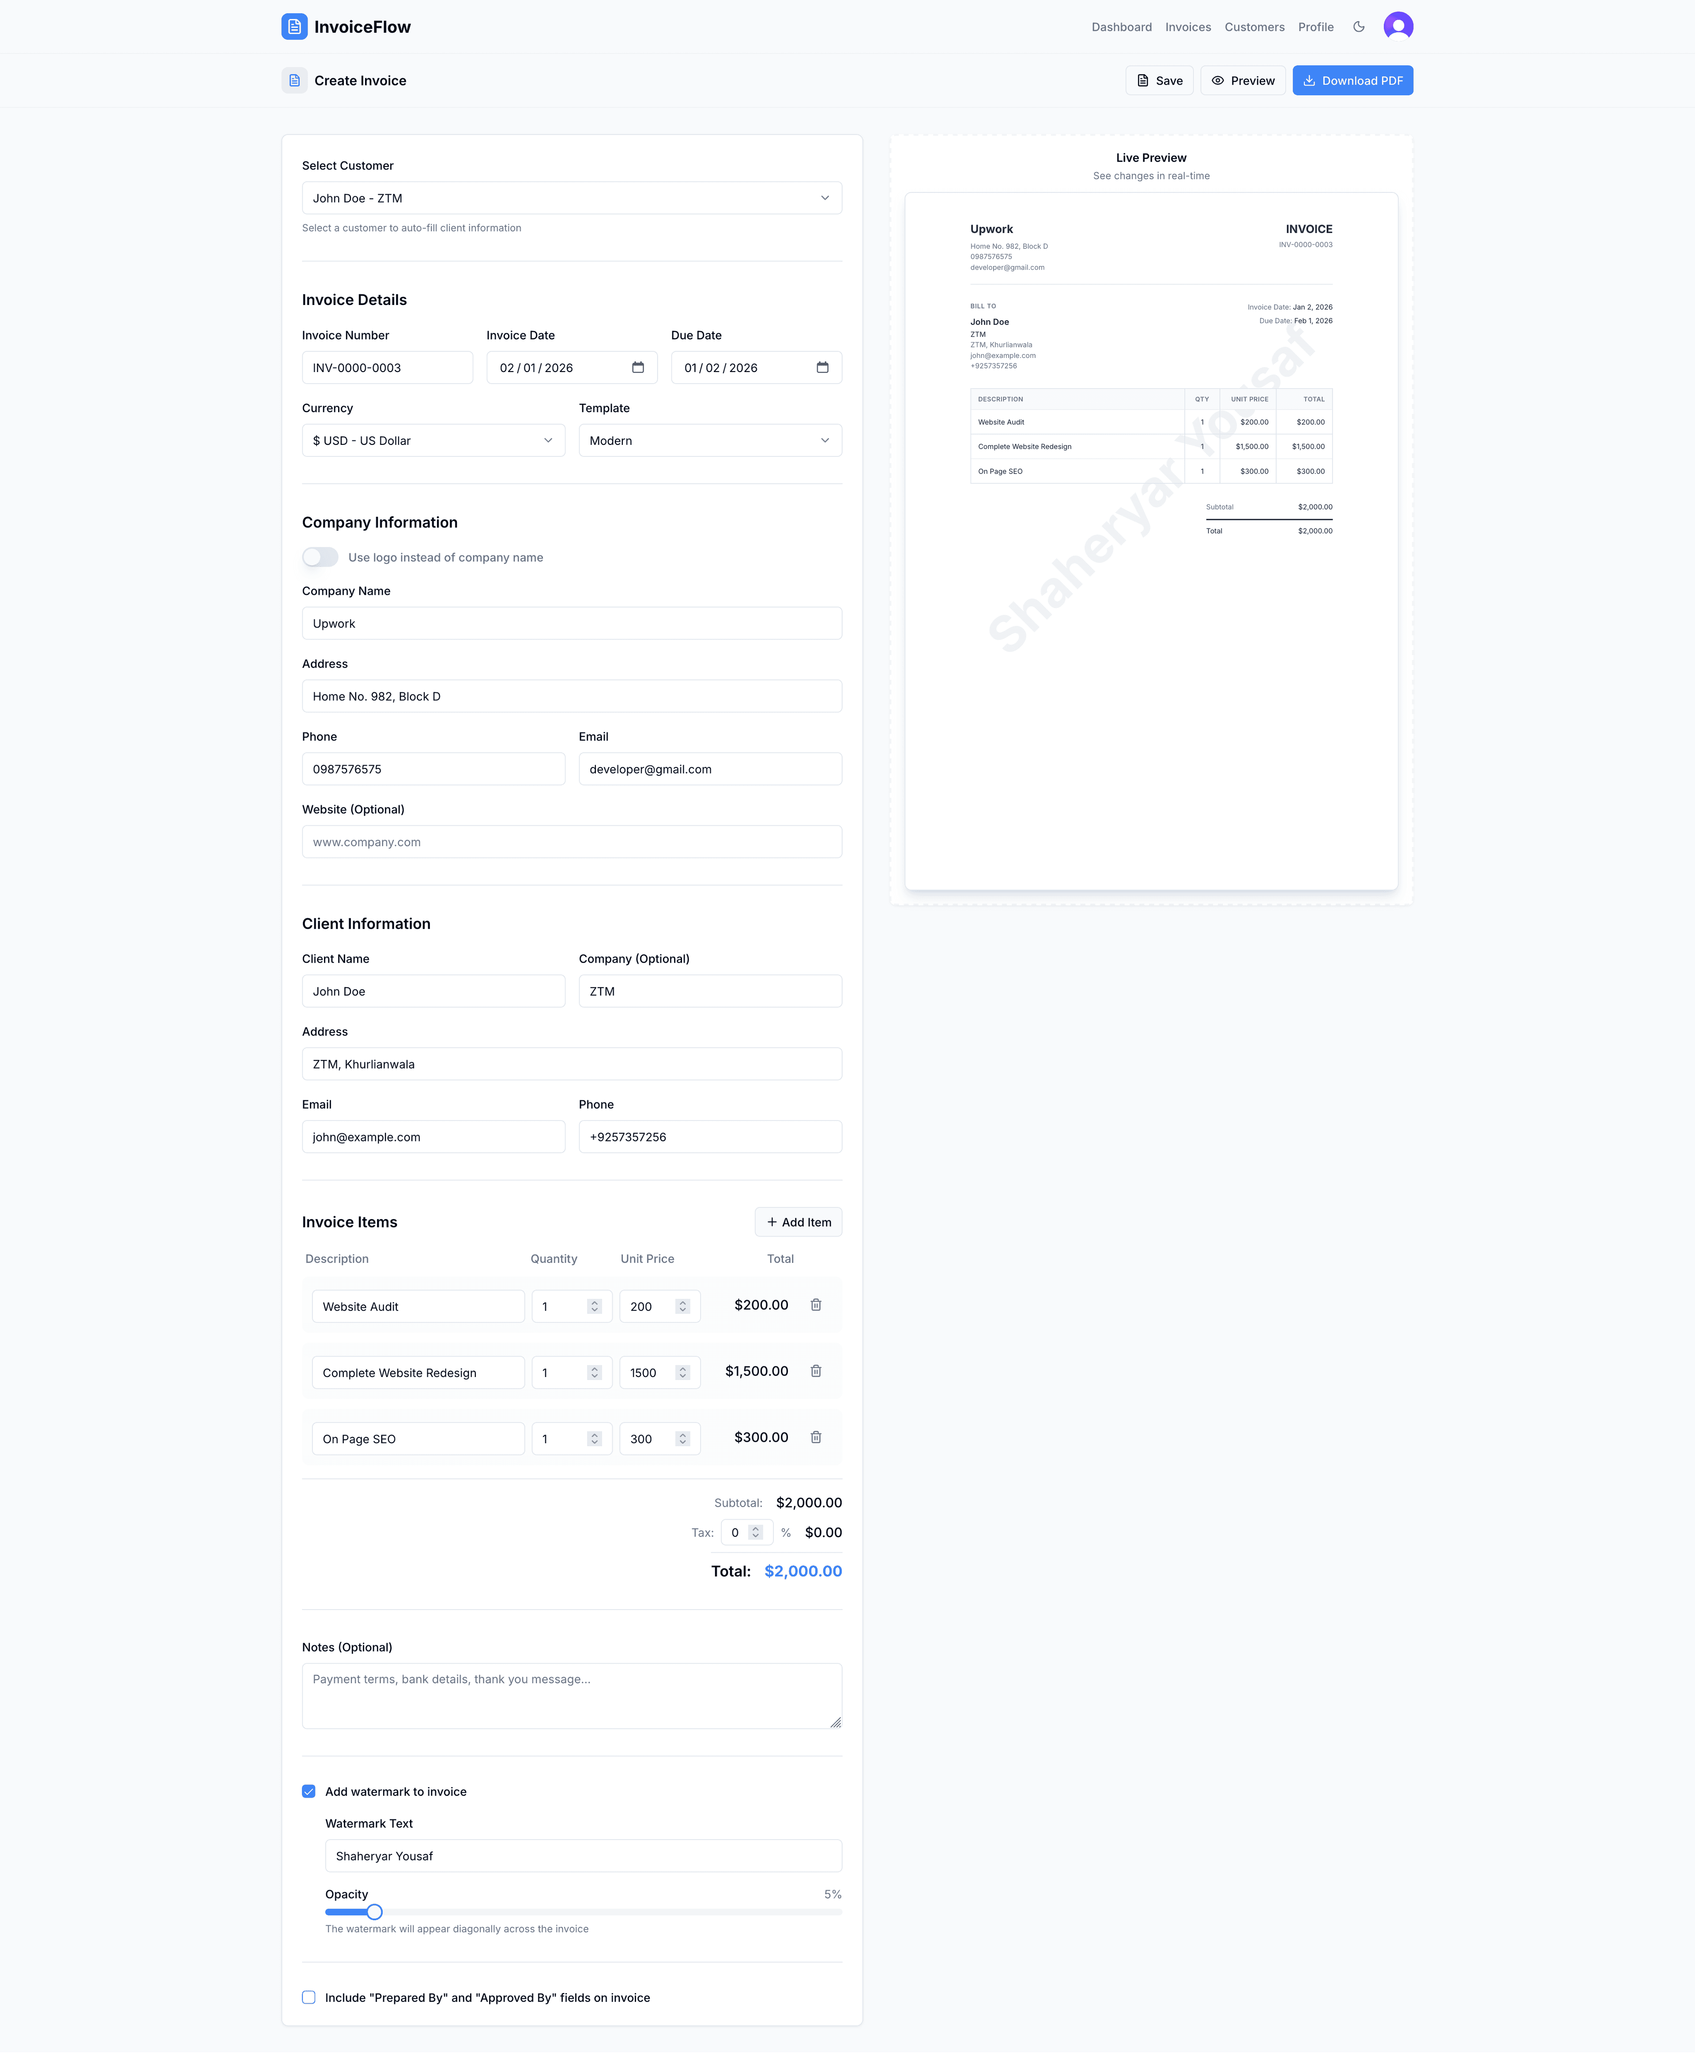Go to the Dashboard
Screen dimensions: 1695x2054
1121,26
